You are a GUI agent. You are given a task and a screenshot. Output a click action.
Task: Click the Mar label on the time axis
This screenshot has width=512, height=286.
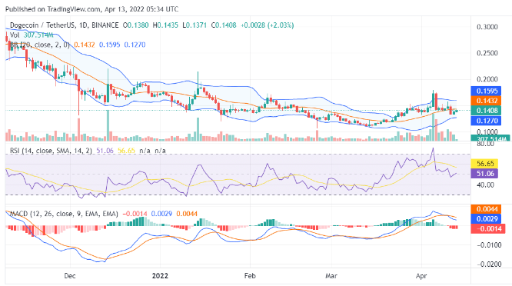pos(331,276)
